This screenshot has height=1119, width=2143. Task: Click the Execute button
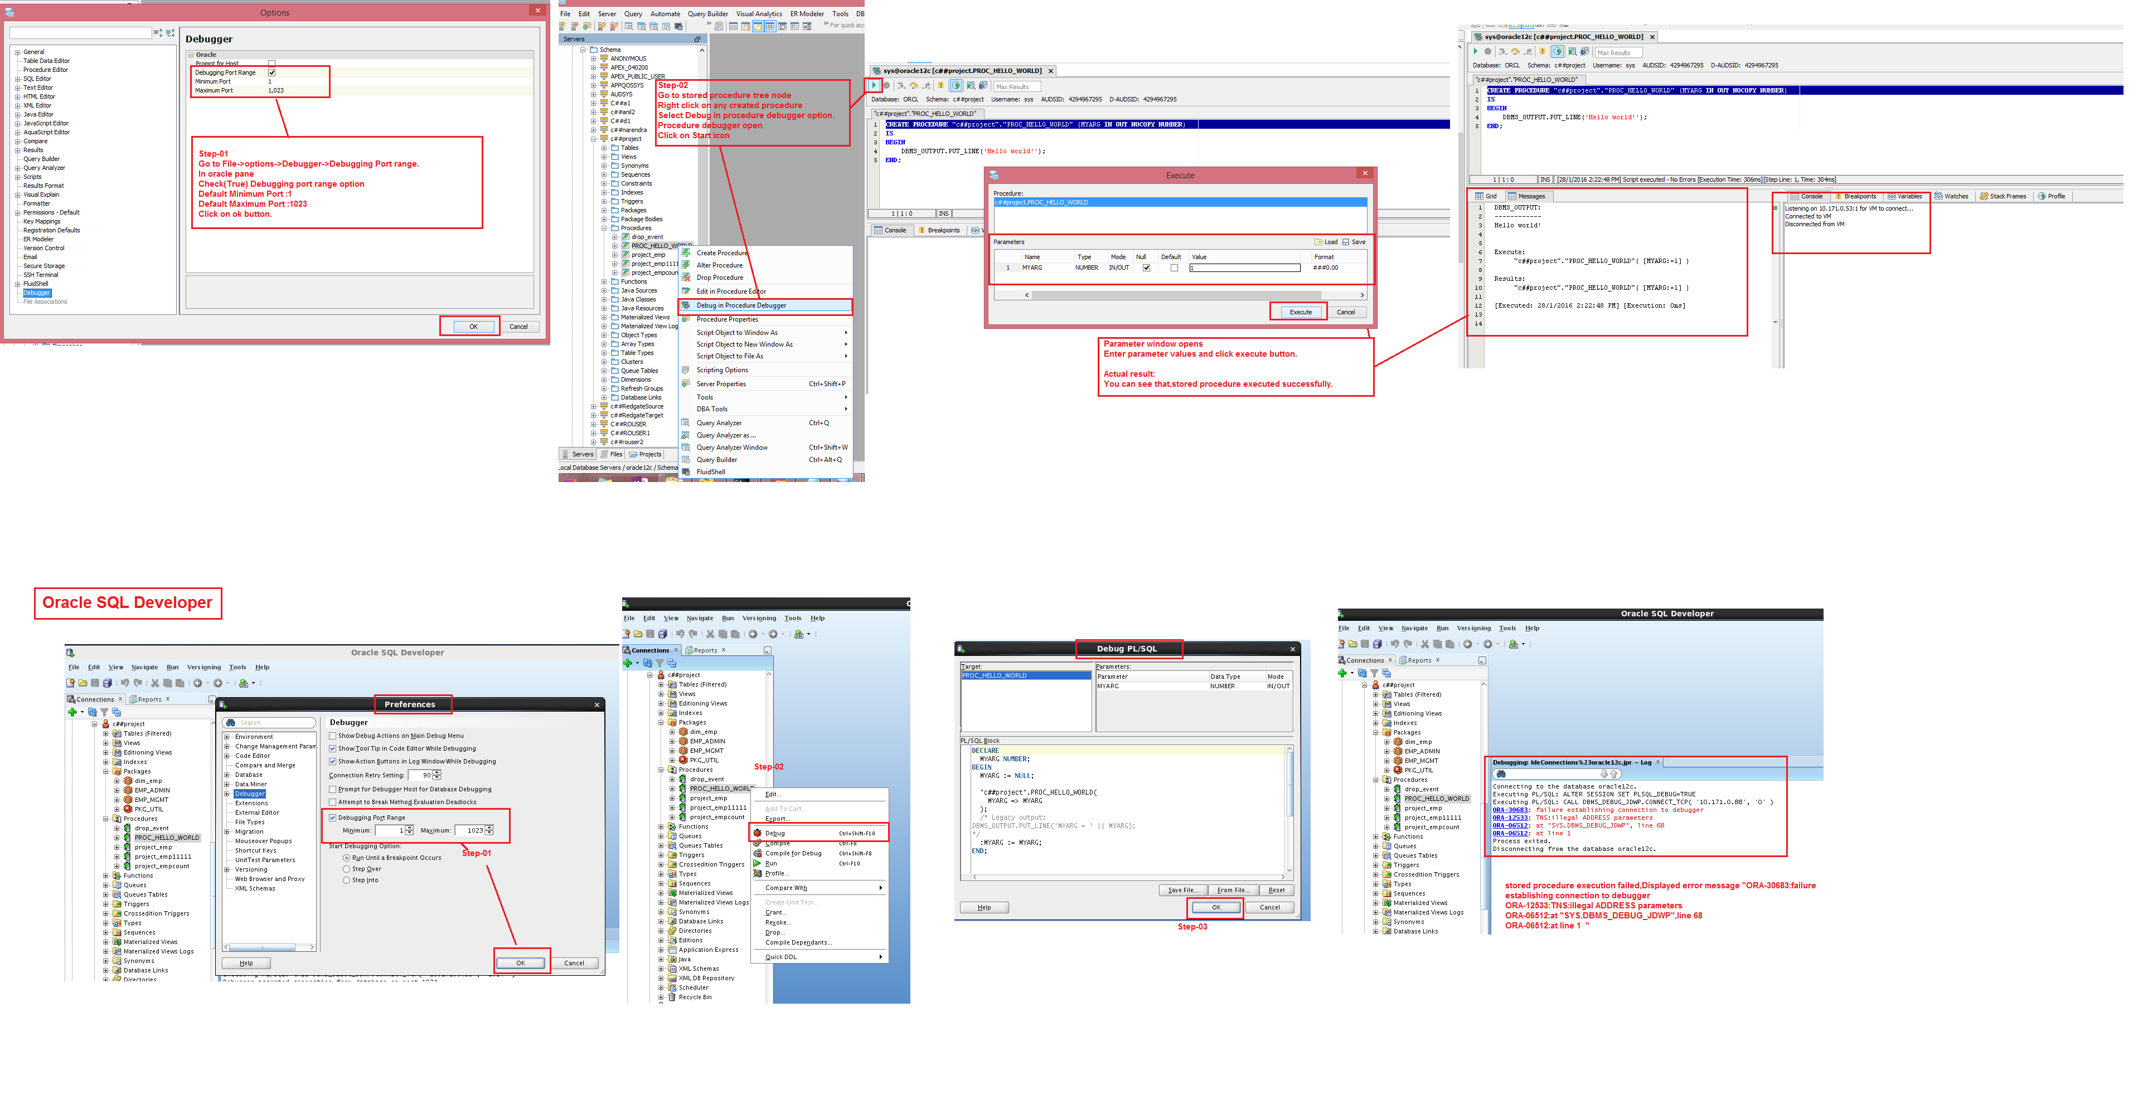point(1300,312)
